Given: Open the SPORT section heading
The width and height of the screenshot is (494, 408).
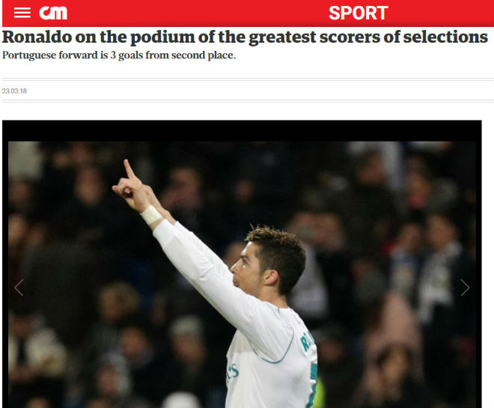Looking at the screenshot, I should 359,13.
